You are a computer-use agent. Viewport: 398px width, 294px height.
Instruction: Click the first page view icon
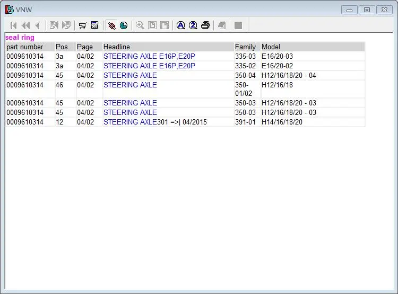coord(152,25)
